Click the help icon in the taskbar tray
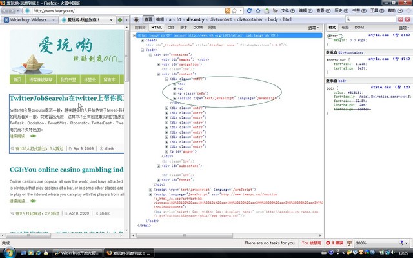Image resolution: width=413 pixels, height=258 pixels. tap(331, 252)
